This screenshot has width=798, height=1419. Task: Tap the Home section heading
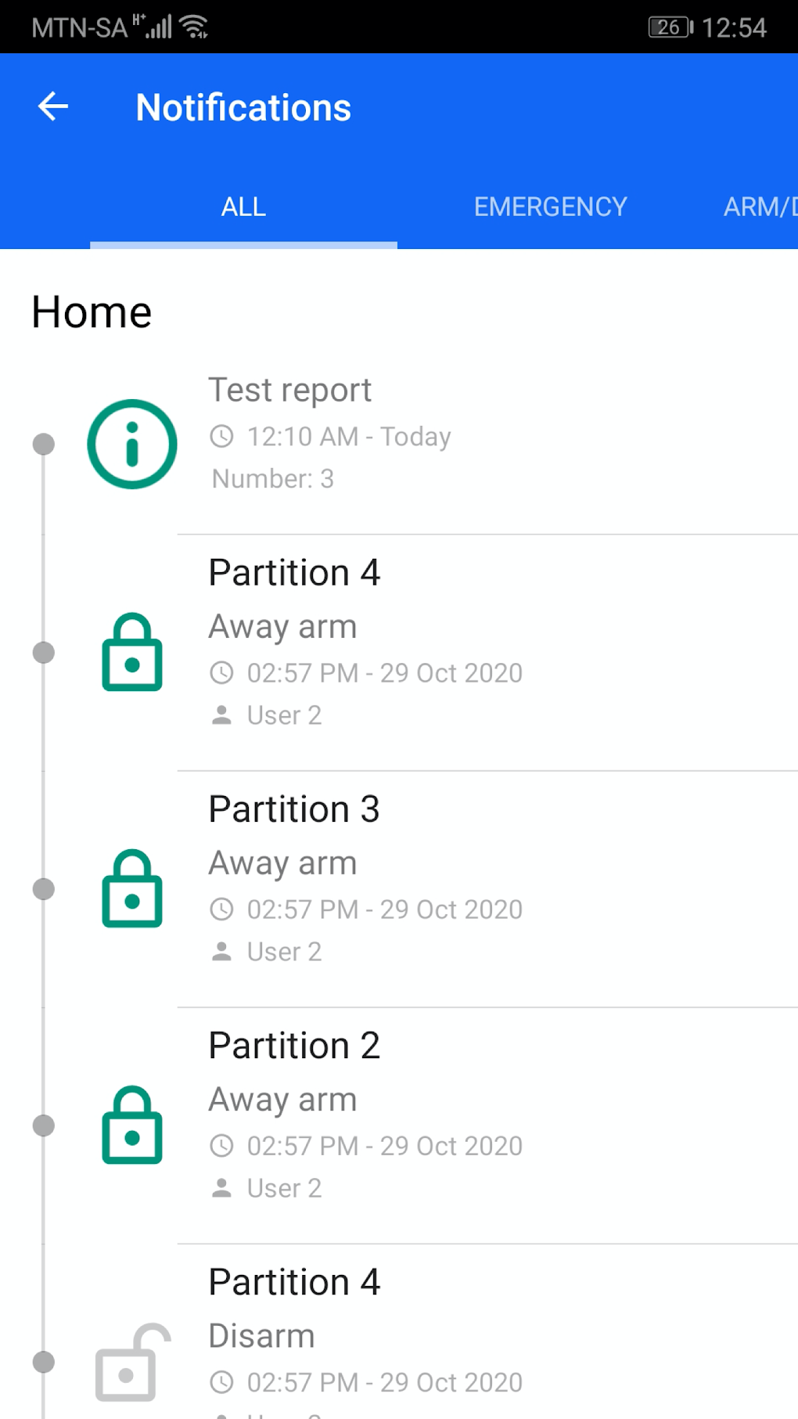[x=92, y=312]
